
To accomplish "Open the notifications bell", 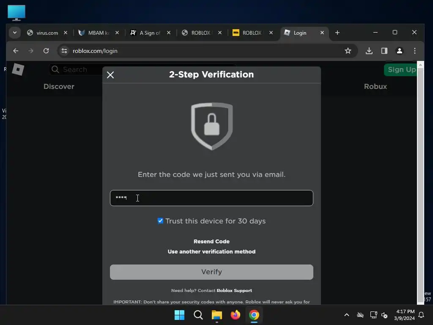I will 421,315.
